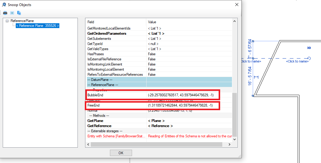The width and height of the screenshot is (321, 163).
Task: Click the Snoop Objects window title icon
Action: [4, 5]
